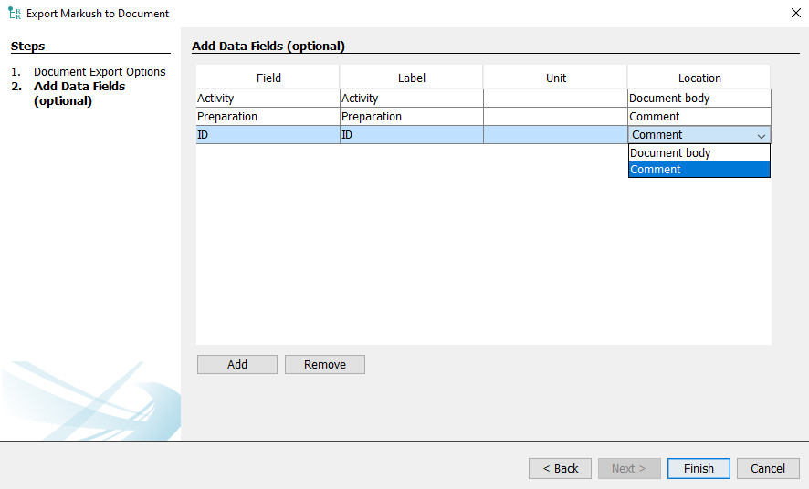Click the Remove button
This screenshot has width=809, height=489.
324,365
